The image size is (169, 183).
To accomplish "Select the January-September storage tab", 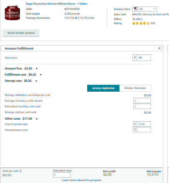I will coord(103,88).
